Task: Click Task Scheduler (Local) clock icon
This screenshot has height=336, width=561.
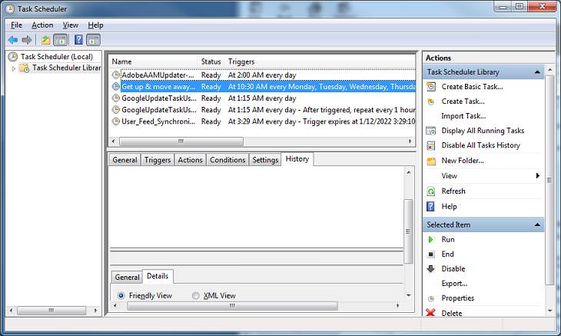Action: [13, 57]
